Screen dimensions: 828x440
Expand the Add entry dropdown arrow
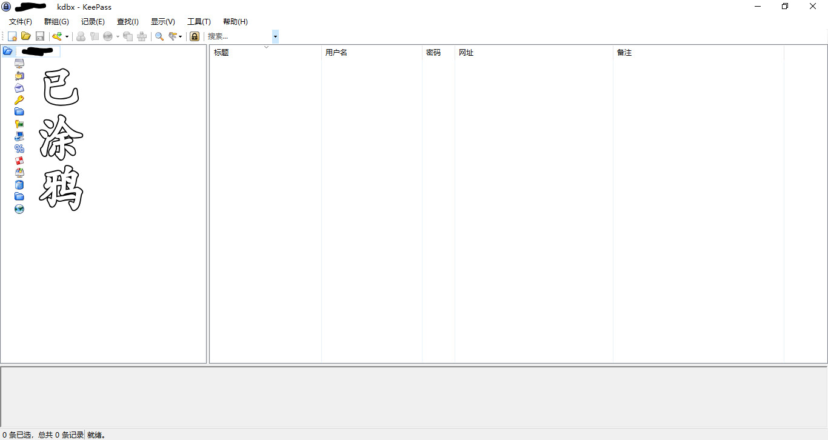pos(67,37)
